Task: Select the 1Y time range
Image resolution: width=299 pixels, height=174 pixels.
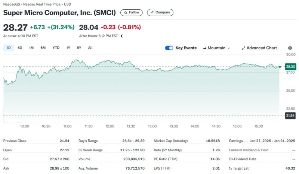Action: coord(68,48)
